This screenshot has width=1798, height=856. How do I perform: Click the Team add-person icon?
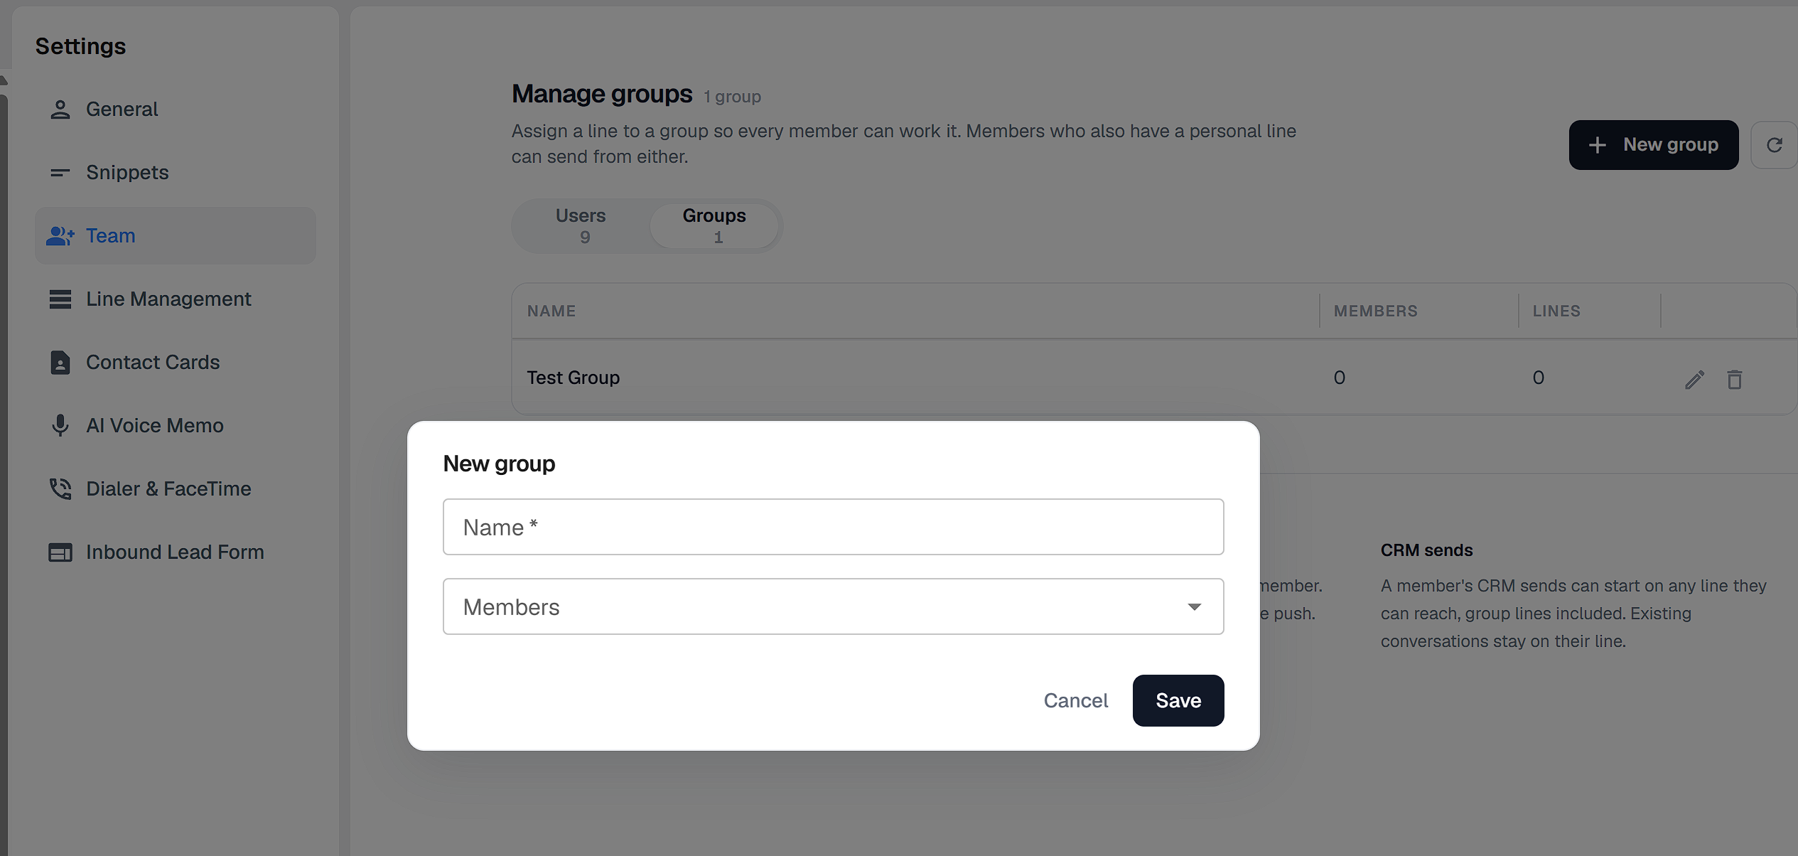pyautogui.click(x=60, y=236)
